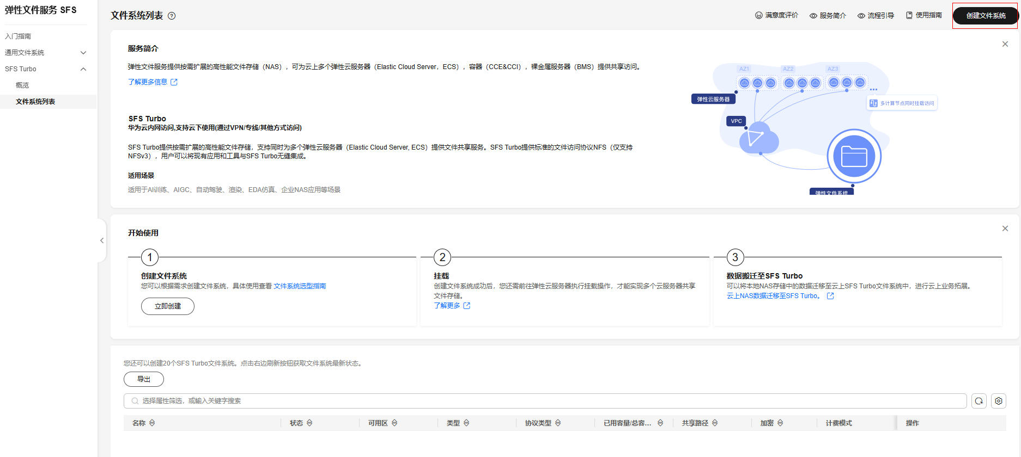
Task: Open 满意度评价 satisfaction rating
Action: (x=776, y=15)
